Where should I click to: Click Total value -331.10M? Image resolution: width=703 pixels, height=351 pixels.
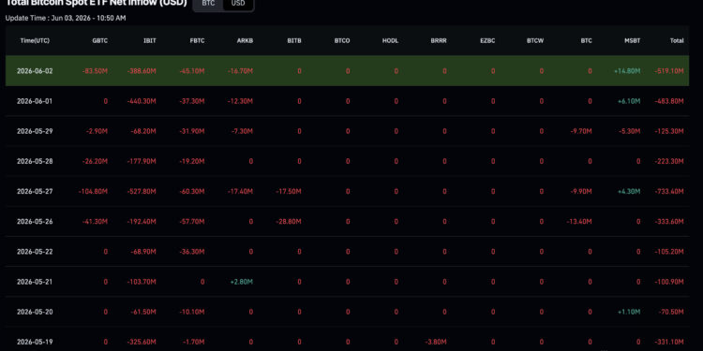click(669, 342)
